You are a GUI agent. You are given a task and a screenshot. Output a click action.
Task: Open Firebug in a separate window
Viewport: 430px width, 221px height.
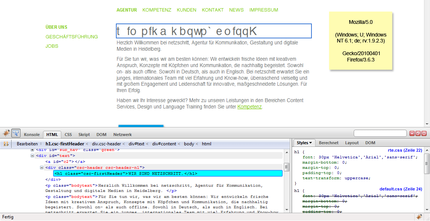tap(418, 133)
